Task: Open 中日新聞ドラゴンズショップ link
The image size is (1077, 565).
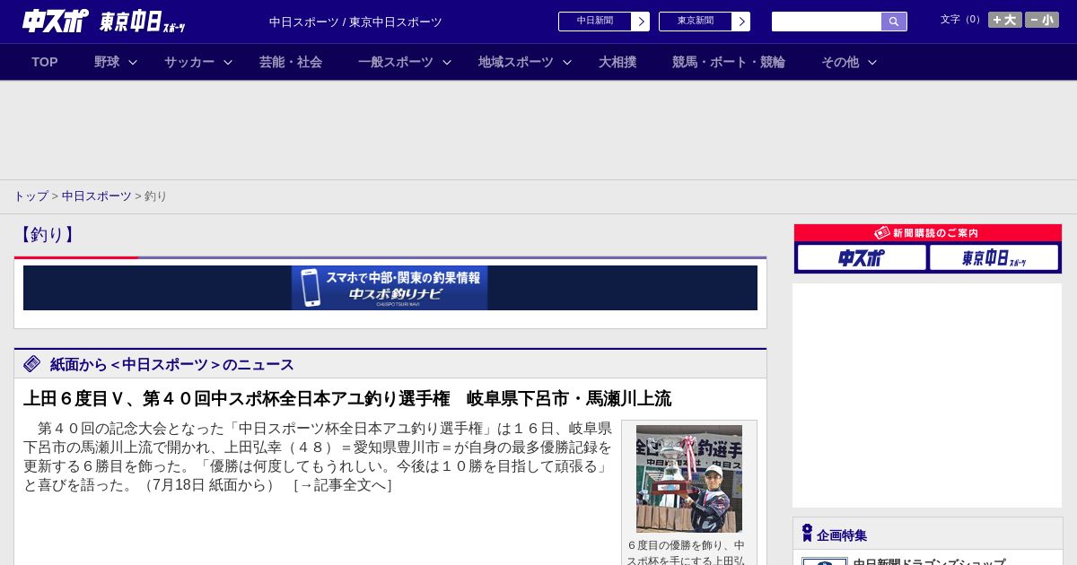Action: click(929, 562)
